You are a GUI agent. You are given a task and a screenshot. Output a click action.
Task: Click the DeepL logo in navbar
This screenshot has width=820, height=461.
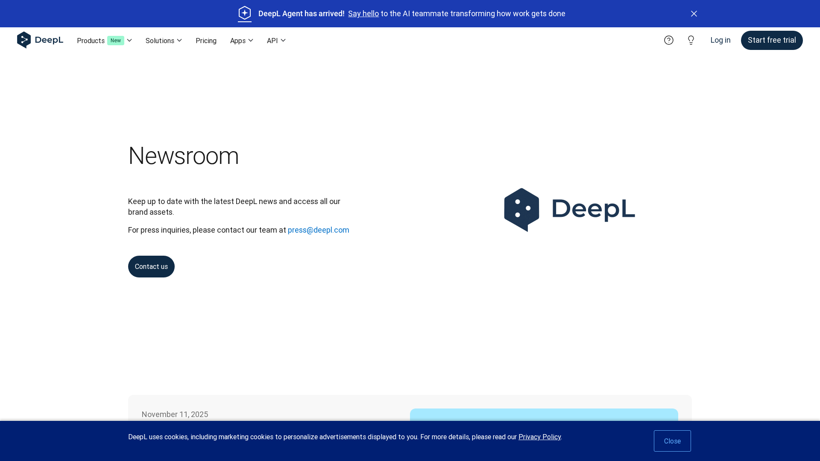(x=40, y=40)
